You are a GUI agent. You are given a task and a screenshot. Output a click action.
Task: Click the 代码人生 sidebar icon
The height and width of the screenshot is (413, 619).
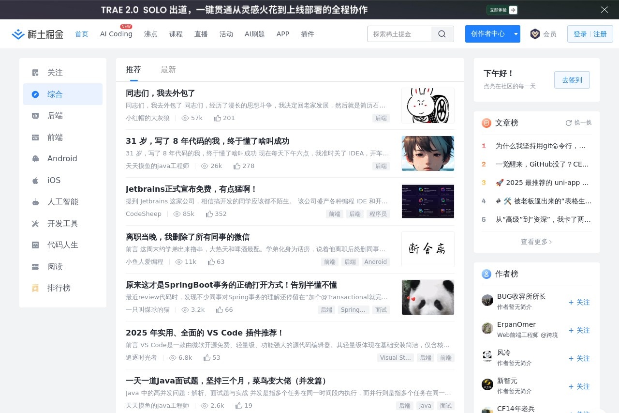click(x=35, y=245)
